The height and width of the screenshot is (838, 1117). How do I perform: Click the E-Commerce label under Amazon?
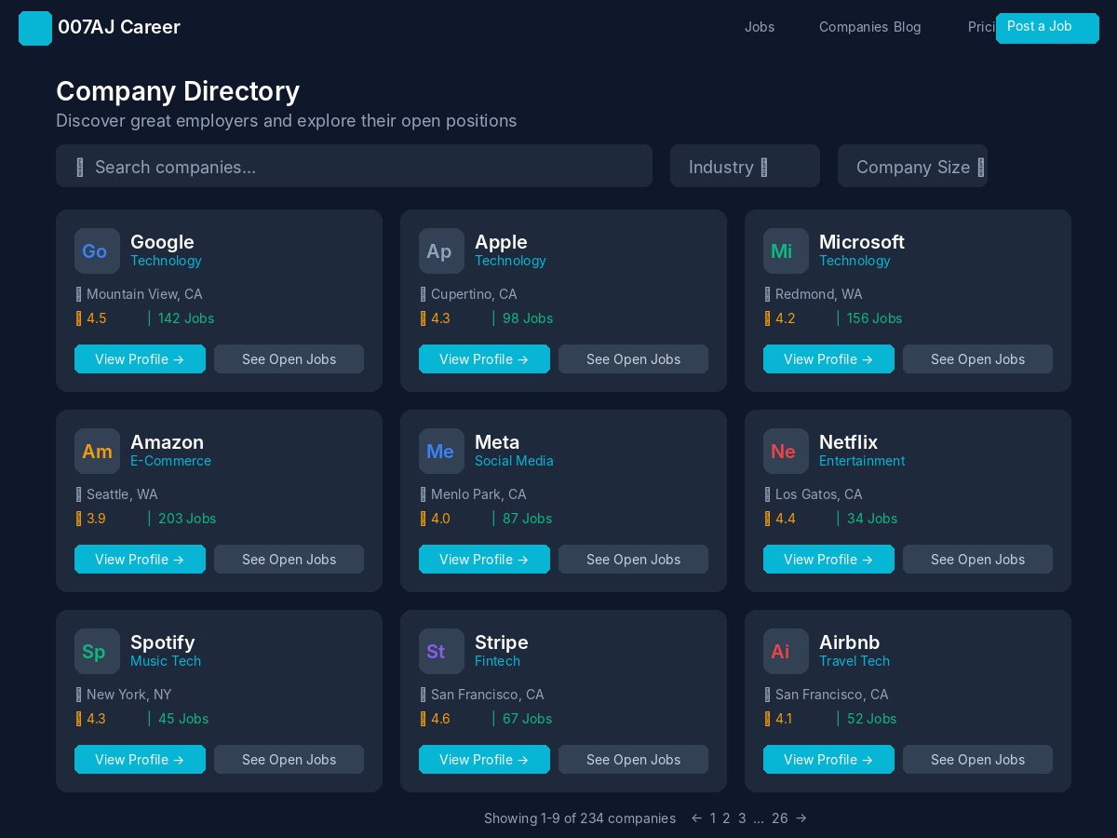pyautogui.click(x=170, y=461)
